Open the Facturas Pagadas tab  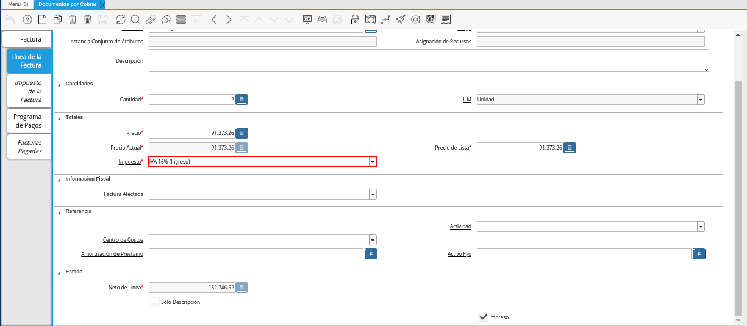[29, 147]
